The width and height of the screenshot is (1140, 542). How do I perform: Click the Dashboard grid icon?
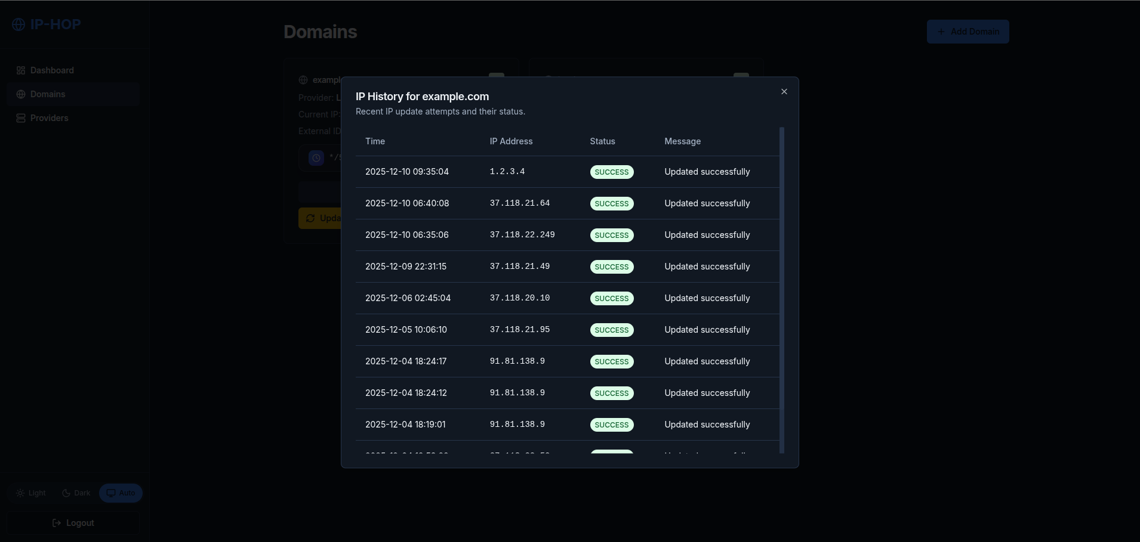(x=21, y=70)
